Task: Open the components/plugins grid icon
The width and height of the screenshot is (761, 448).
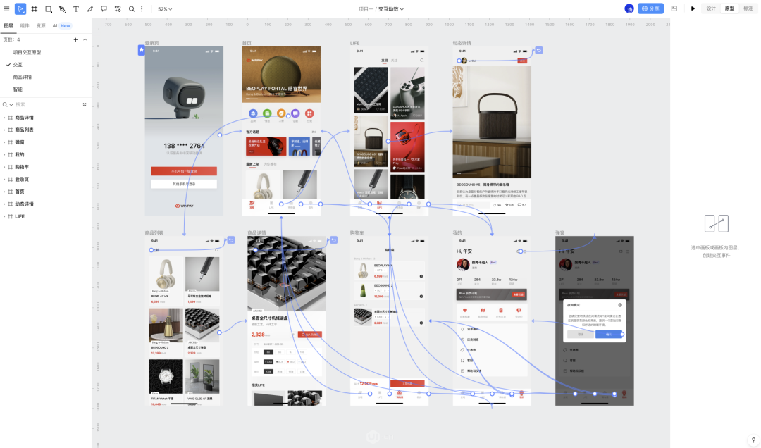Action: pos(118,8)
